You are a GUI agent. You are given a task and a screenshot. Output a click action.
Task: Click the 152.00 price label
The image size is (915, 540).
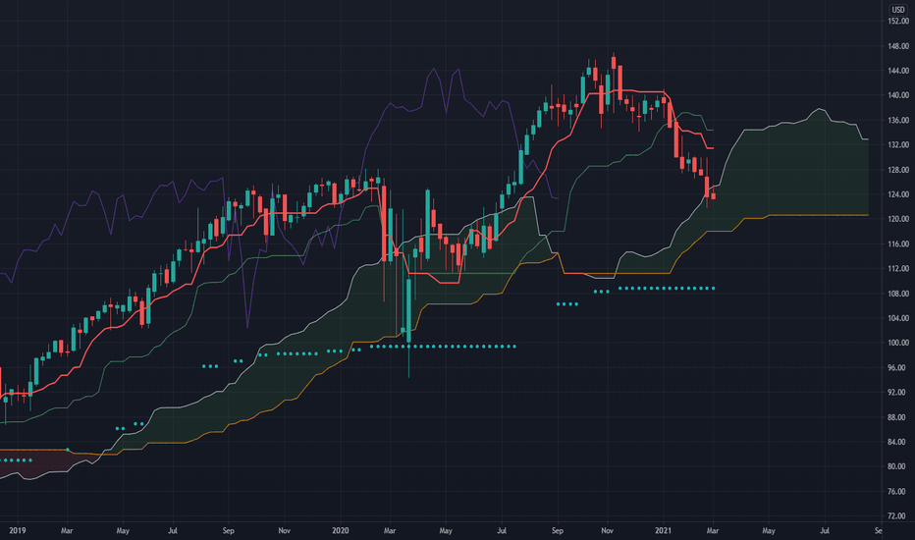click(897, 21)
